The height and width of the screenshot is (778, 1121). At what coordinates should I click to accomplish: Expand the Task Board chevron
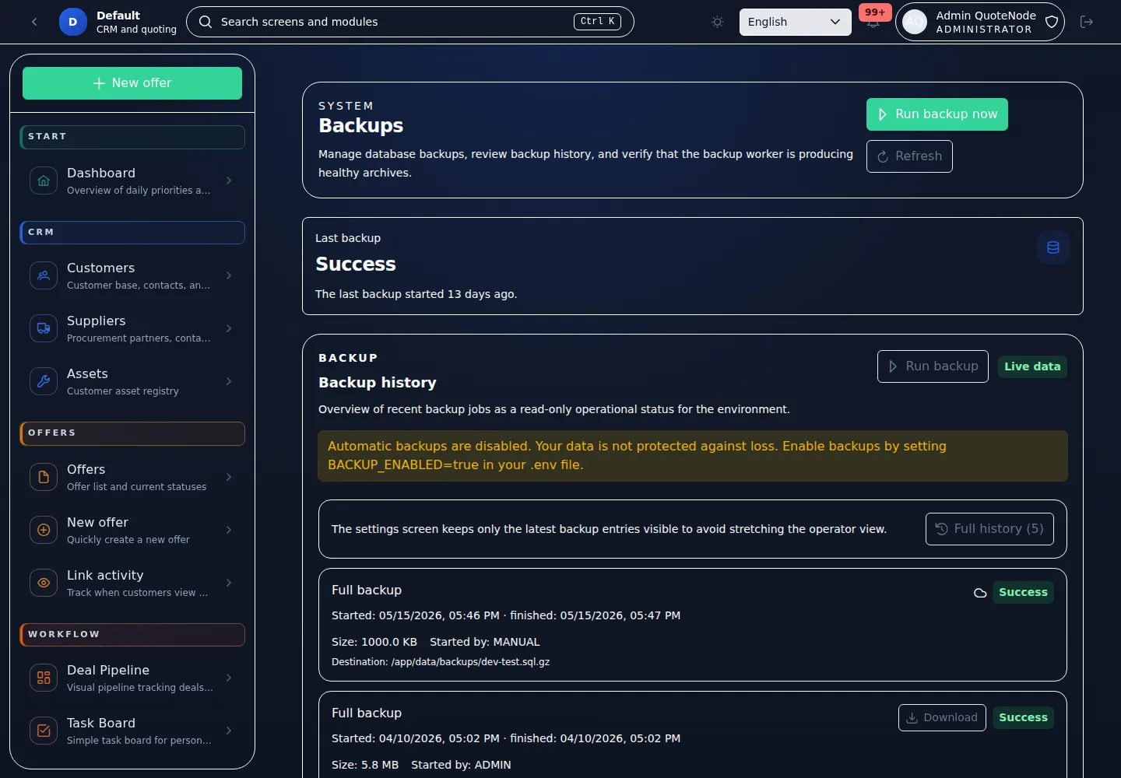[x=229, y=731]
